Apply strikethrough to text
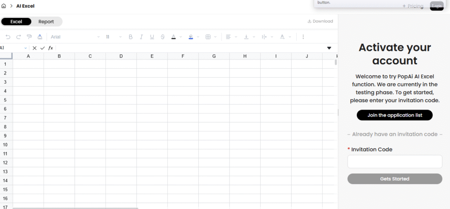The image size is (450, 209). (x=163, y=37)
